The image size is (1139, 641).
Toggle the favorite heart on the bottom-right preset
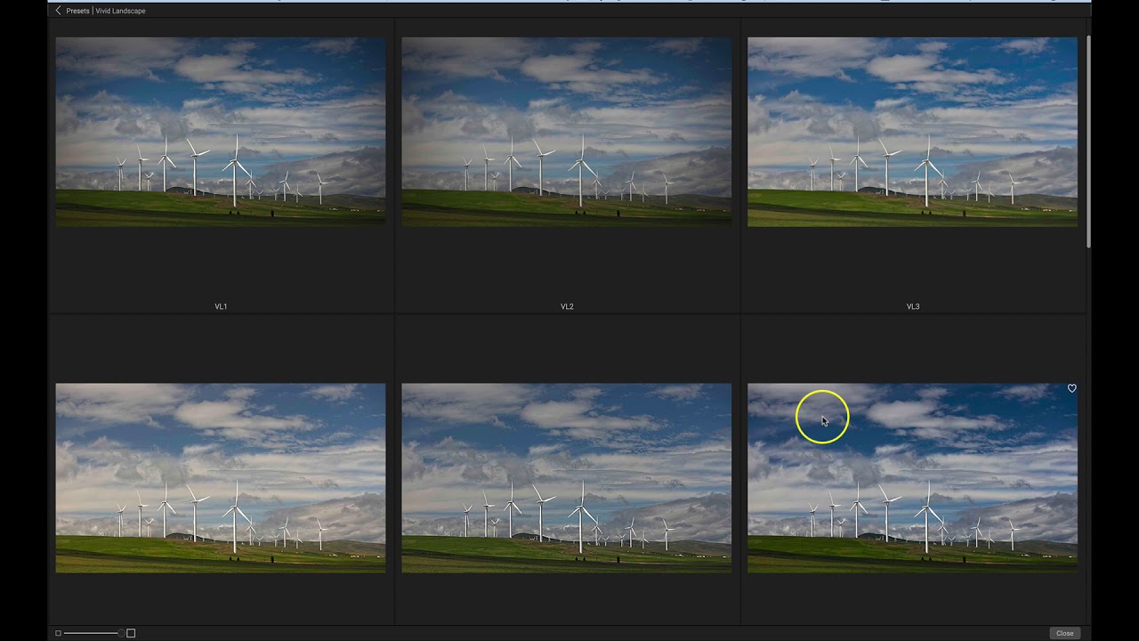[1071, 388]
